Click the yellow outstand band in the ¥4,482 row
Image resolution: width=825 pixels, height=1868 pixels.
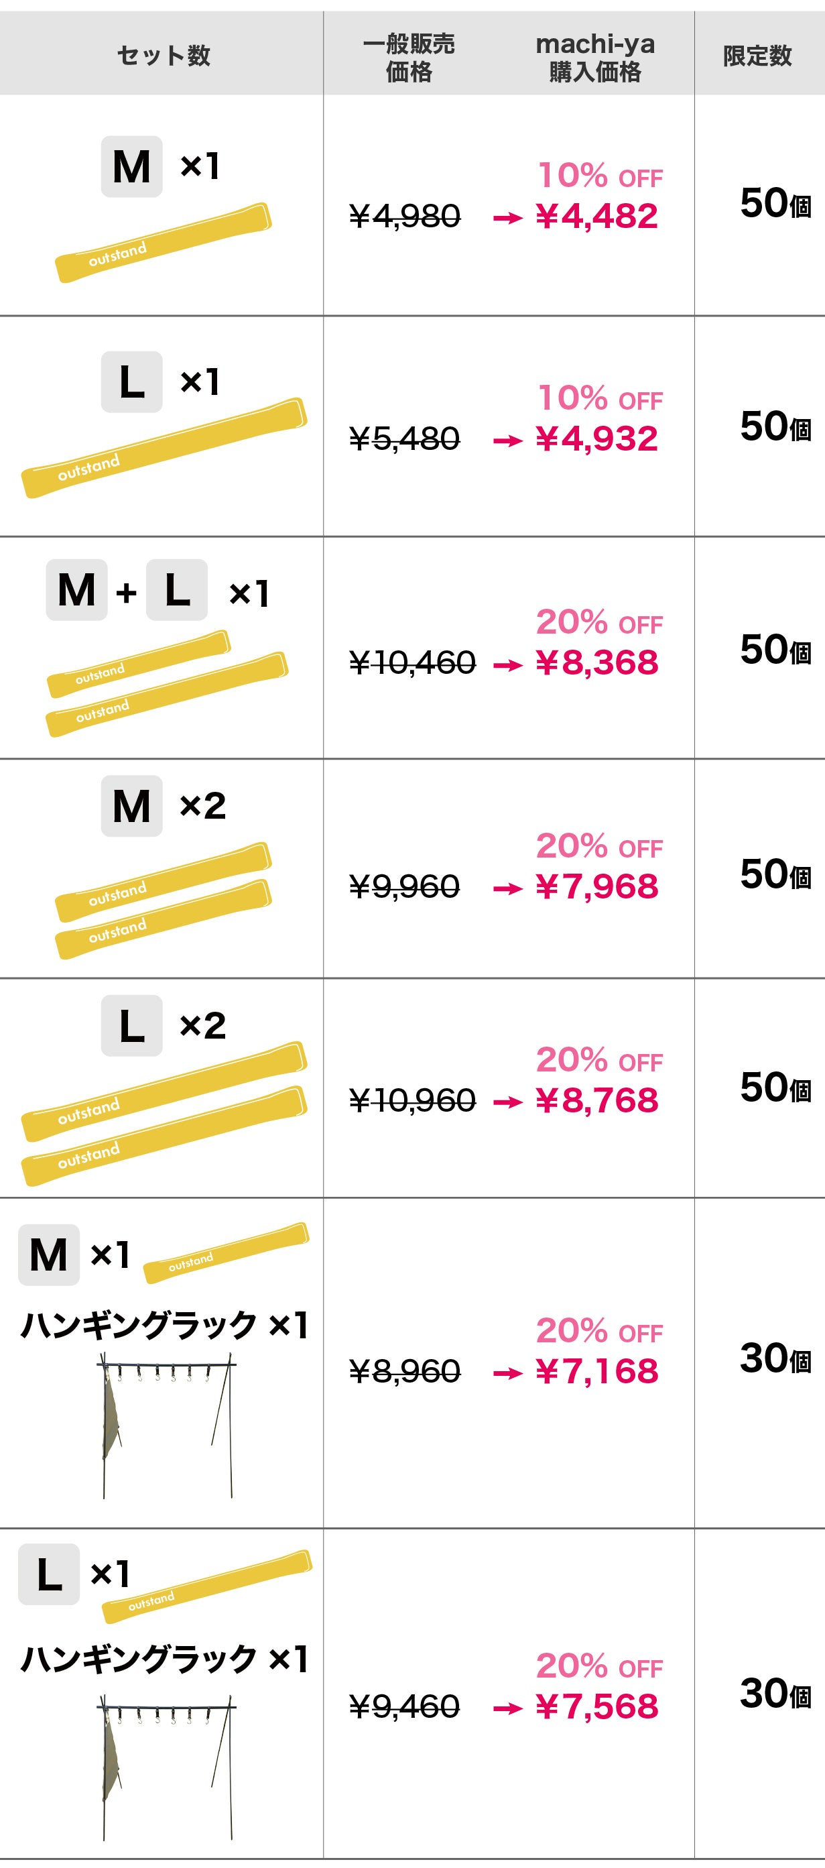click(x=163, y=242)
